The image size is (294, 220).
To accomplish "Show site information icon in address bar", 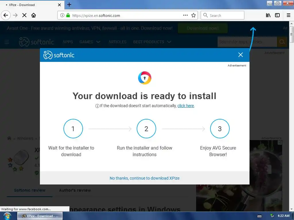I will [62, 15].
